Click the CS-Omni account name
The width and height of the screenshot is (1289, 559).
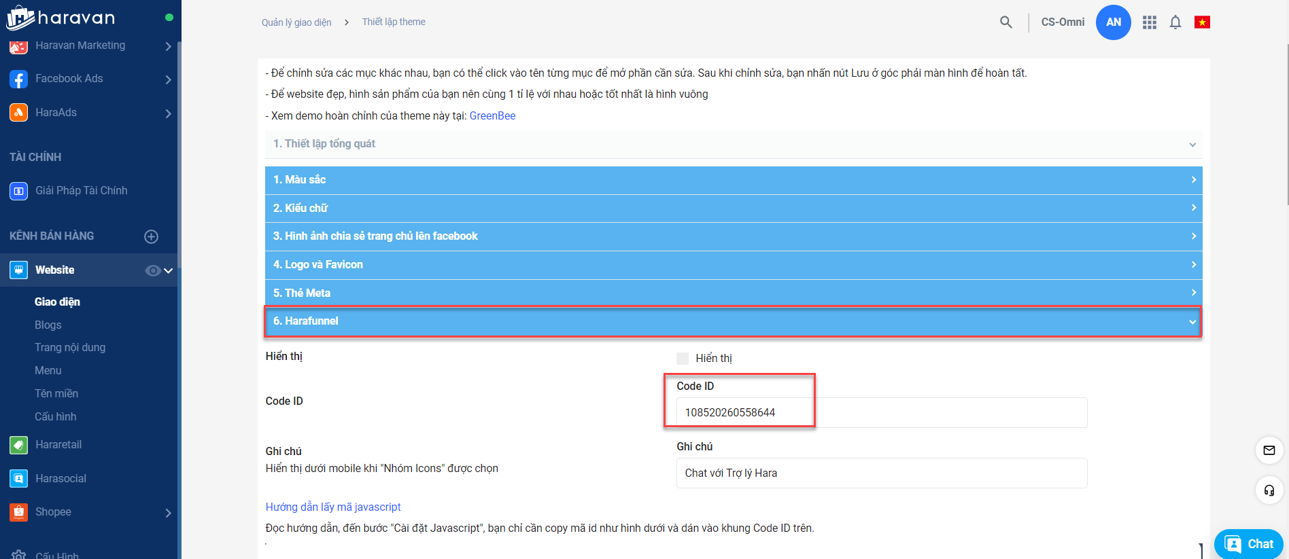point(1063,22)
